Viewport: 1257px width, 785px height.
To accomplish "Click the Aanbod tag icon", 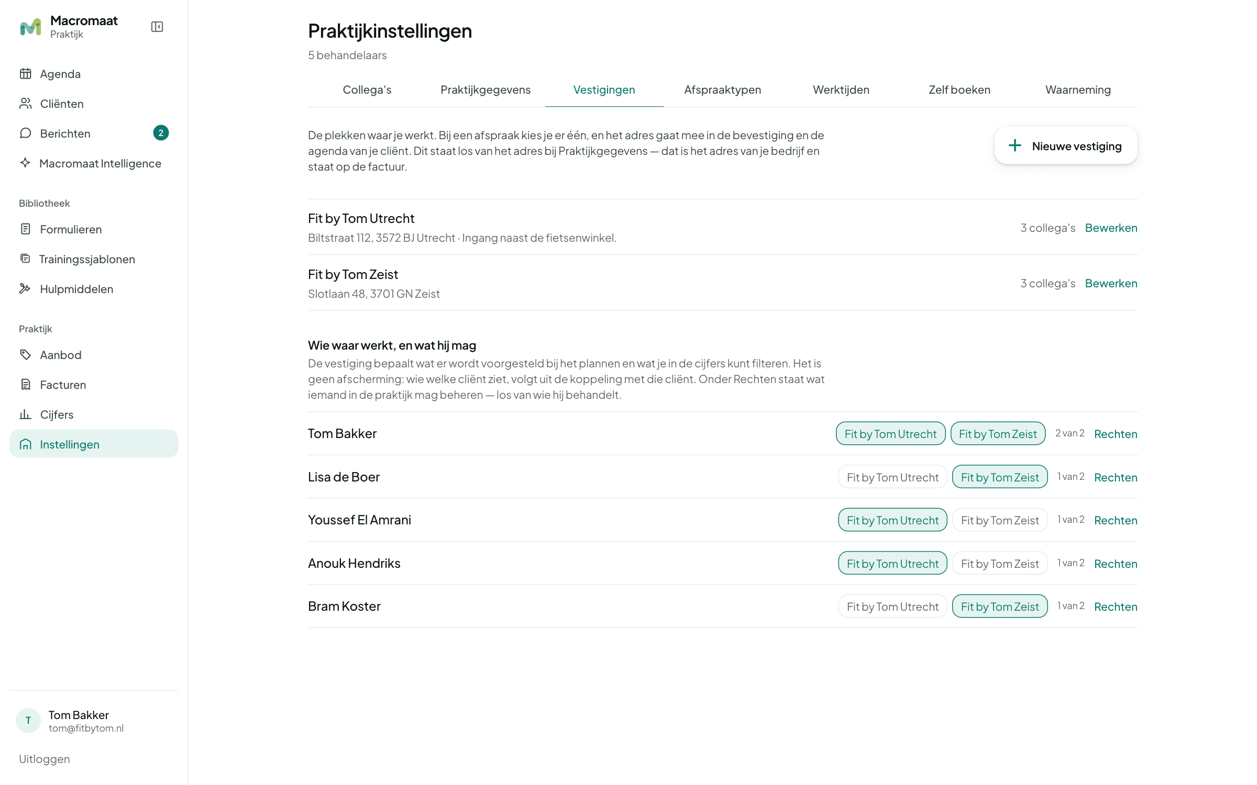I will click(26, 355).
